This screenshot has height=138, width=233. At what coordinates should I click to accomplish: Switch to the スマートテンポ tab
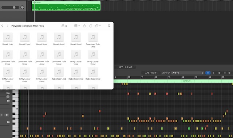click(x=126, y=67)
